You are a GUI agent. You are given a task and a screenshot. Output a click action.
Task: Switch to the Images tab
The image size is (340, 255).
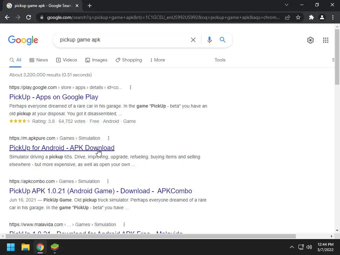pos(96,60)
